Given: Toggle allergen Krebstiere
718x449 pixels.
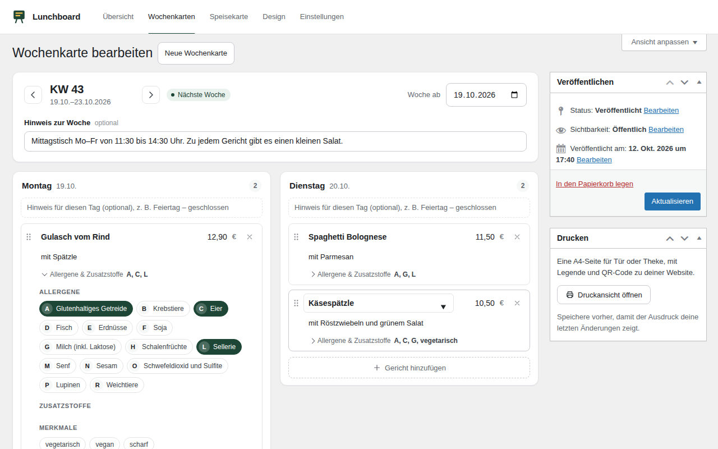Looking at the screenshot, I should coord(163,309).
